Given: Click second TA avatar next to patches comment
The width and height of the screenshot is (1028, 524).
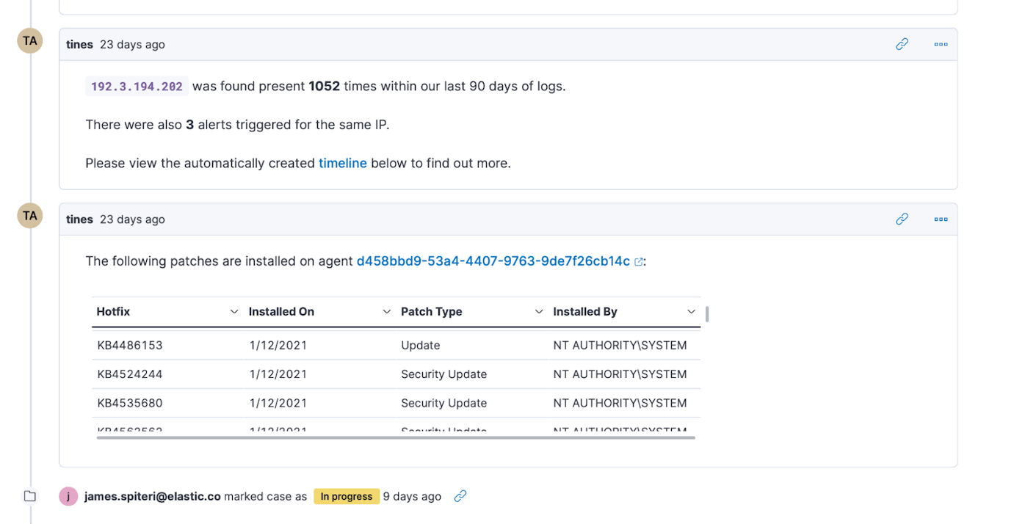Looking at the screenshot, I should [30, 216].
